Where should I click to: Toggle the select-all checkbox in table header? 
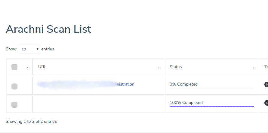pos(14,67)
